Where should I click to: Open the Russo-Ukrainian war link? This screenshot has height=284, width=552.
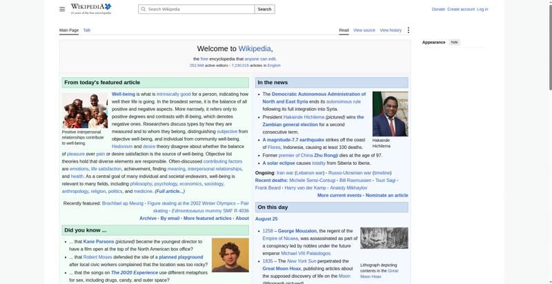350,173
